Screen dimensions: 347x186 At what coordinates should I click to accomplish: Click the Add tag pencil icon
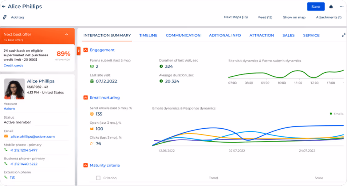click(x=4, y=17)
